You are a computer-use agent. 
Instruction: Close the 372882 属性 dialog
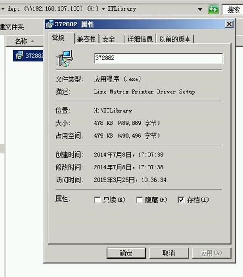click(x=229, y=24)
